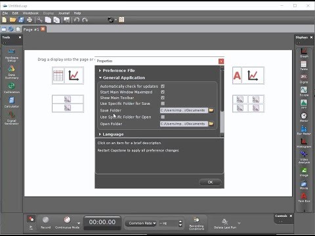Click the Continuous Mode button
315x236 pixels.
pyautogui.click(x=67, y=222)
